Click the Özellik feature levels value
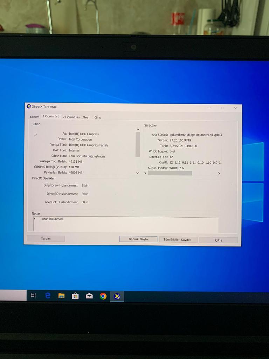The height and width of the screenshot is (359, 269). click(195, 162)
